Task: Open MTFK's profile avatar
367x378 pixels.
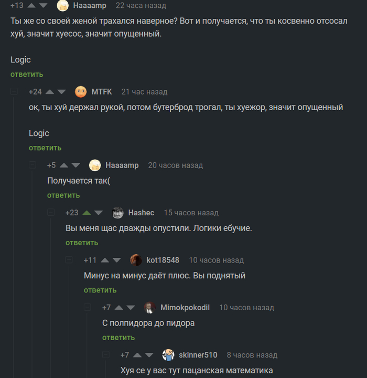Action: [81, 92]
